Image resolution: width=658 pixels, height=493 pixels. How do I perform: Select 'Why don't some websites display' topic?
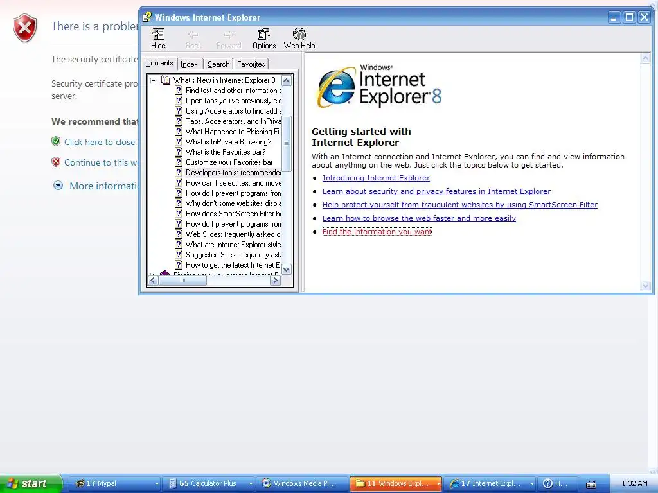click(x=233, y=203)
